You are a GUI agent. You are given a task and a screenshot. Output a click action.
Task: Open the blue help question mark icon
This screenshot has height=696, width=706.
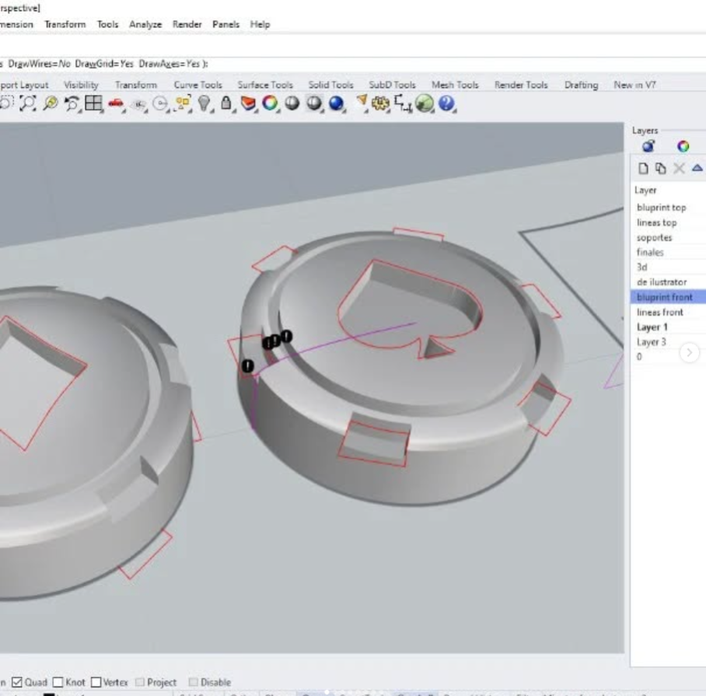point(446,103)
